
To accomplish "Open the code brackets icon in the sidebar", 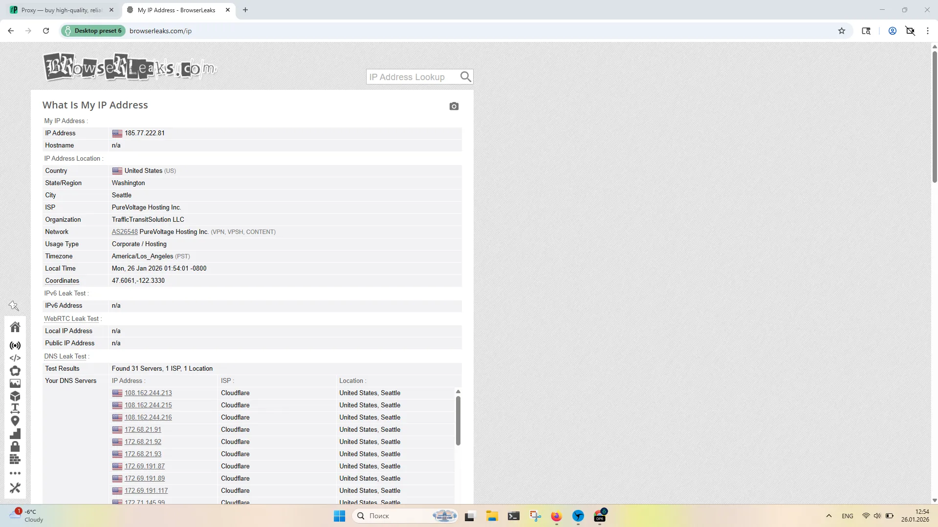I will [x=15, y=358].
